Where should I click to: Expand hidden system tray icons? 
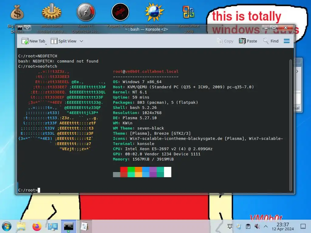[266, 226]
